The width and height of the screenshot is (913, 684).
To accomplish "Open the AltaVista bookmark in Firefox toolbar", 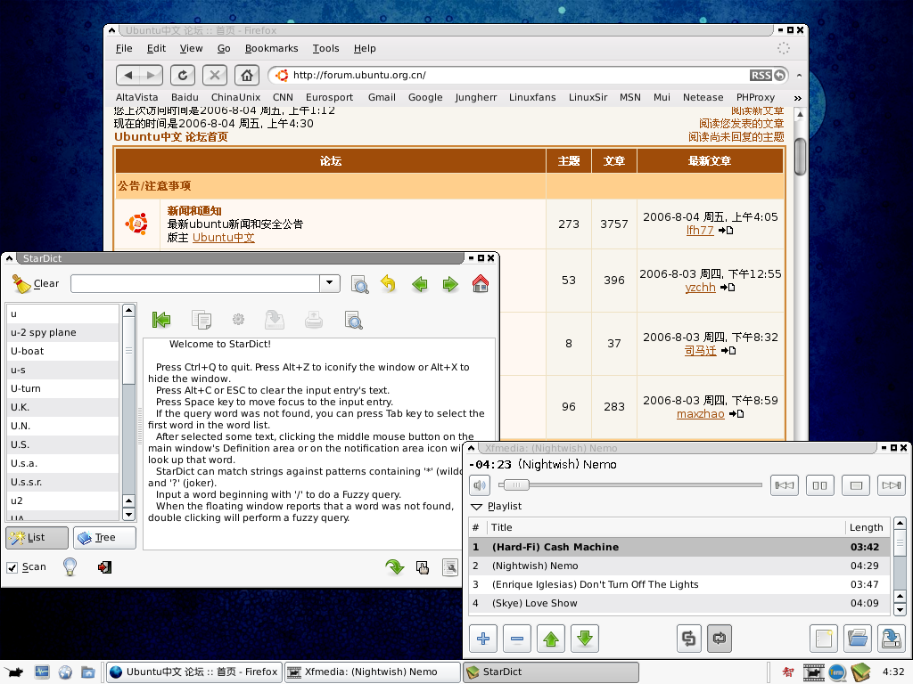I will (x=136, y=98).
